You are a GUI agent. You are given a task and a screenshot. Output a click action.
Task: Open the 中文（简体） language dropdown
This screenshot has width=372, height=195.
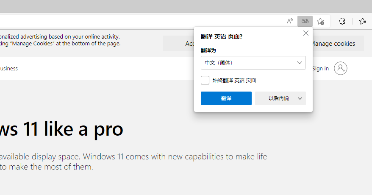(253, 63)
